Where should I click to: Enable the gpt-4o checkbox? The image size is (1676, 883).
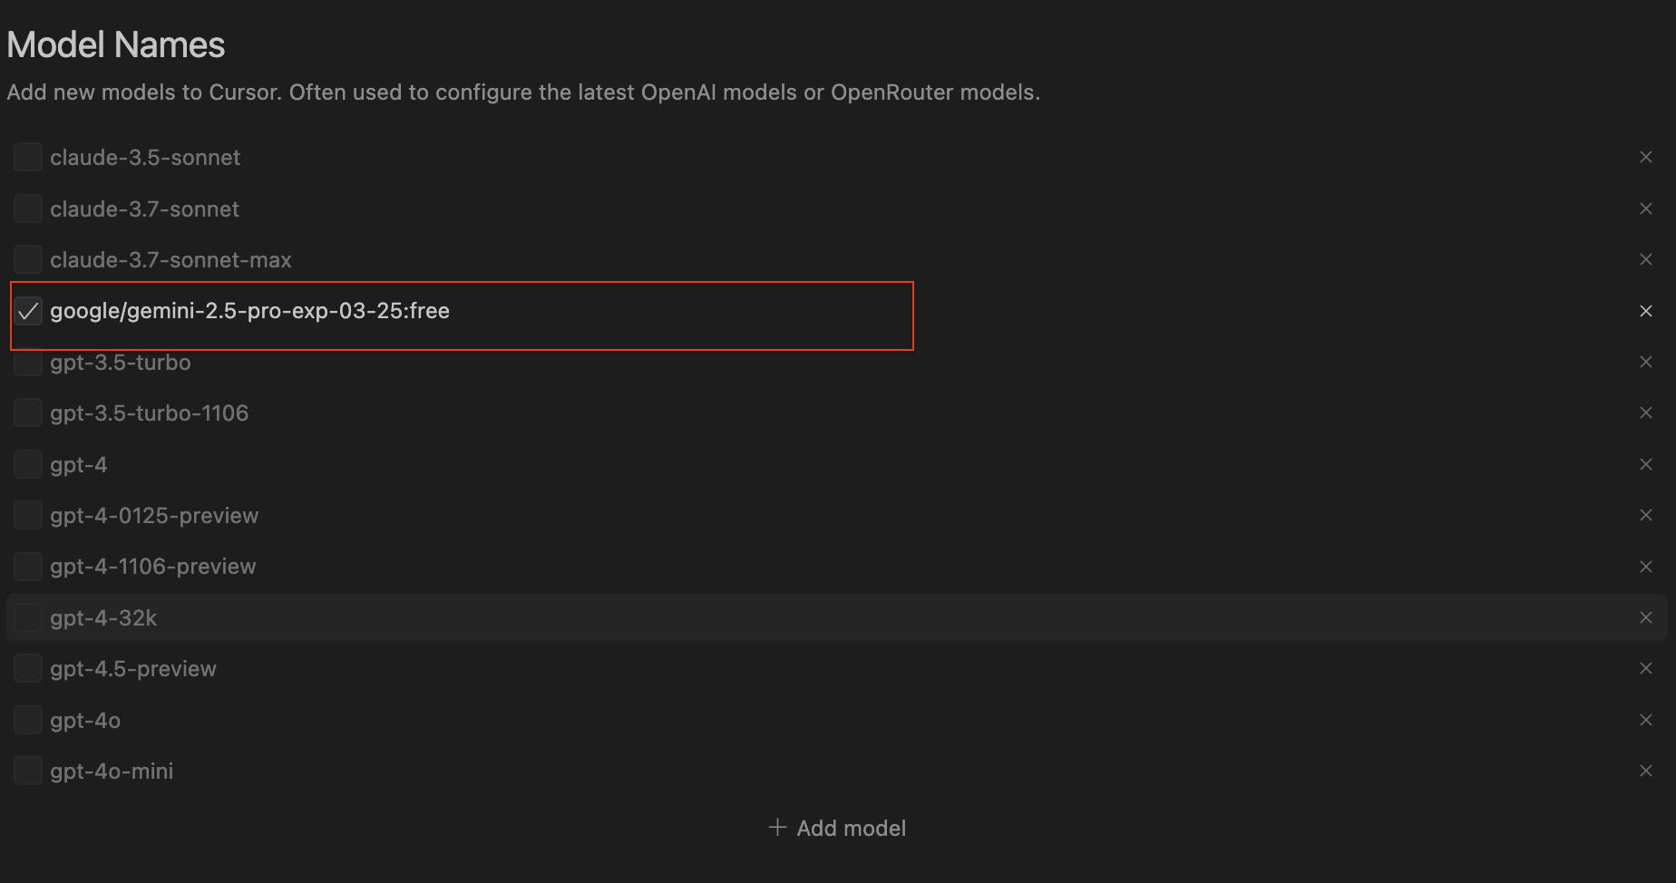point(28,720)
